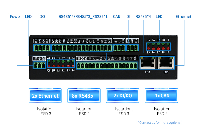Click the DO green terminal block
This screenshot has height=134, width=205.
click(x=42, y=48)
